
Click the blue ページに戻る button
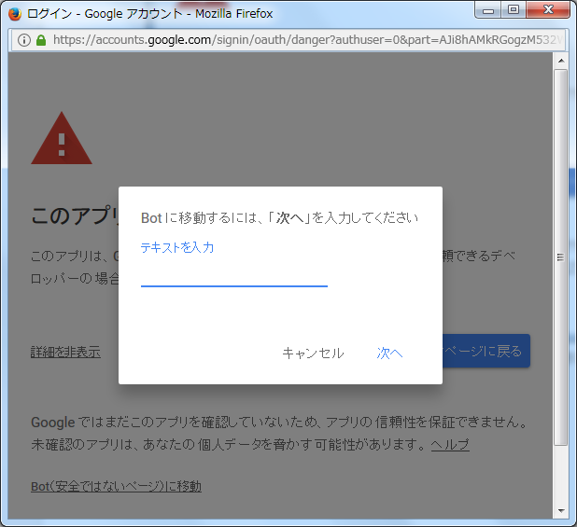tap(486, 351)
